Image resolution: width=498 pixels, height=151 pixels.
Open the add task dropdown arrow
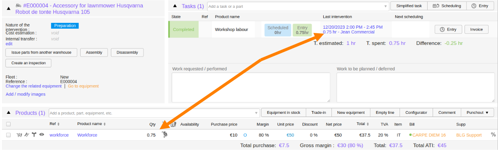[x=386, y=6]
